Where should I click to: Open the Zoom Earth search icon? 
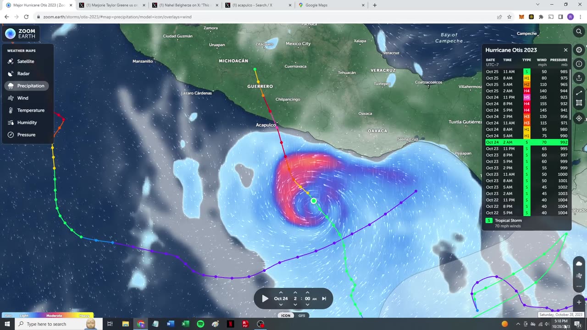[x=579, y=32]
